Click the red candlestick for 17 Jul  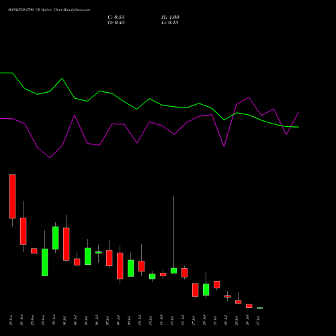(x=196, y=290)
